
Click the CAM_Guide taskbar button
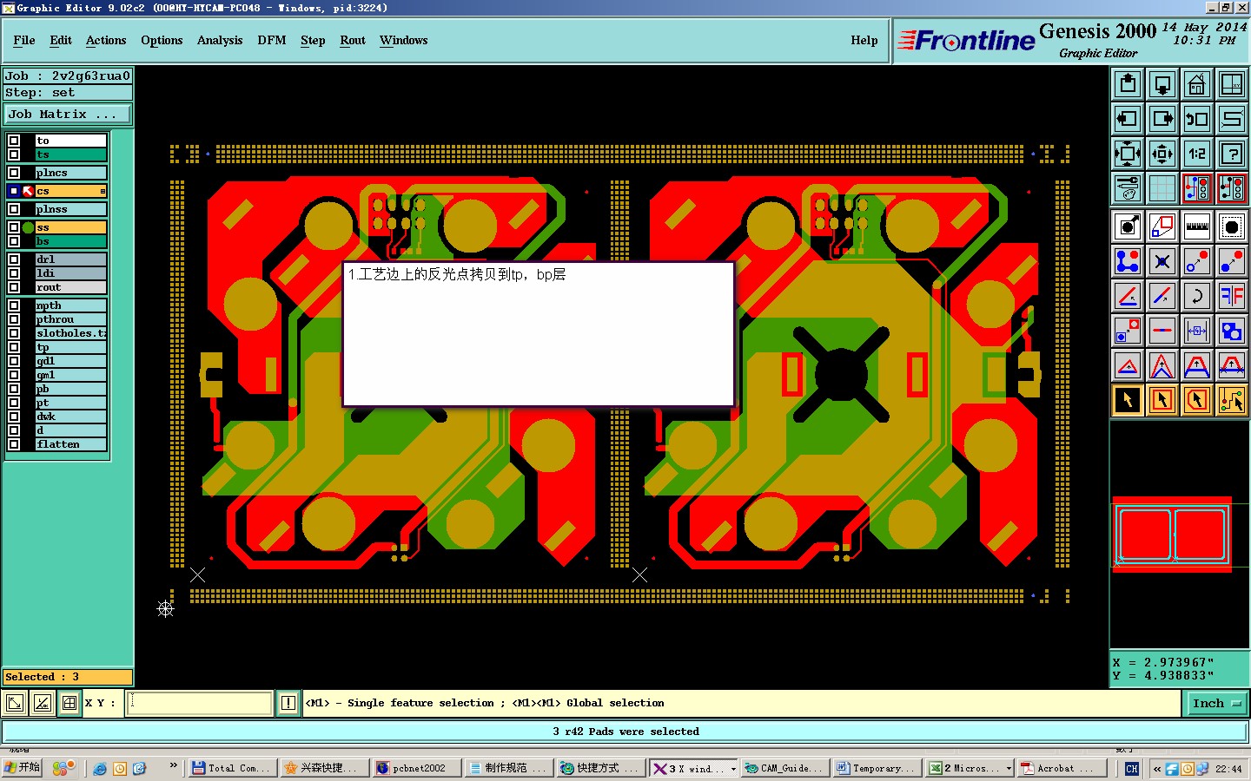tap(784, 768)
